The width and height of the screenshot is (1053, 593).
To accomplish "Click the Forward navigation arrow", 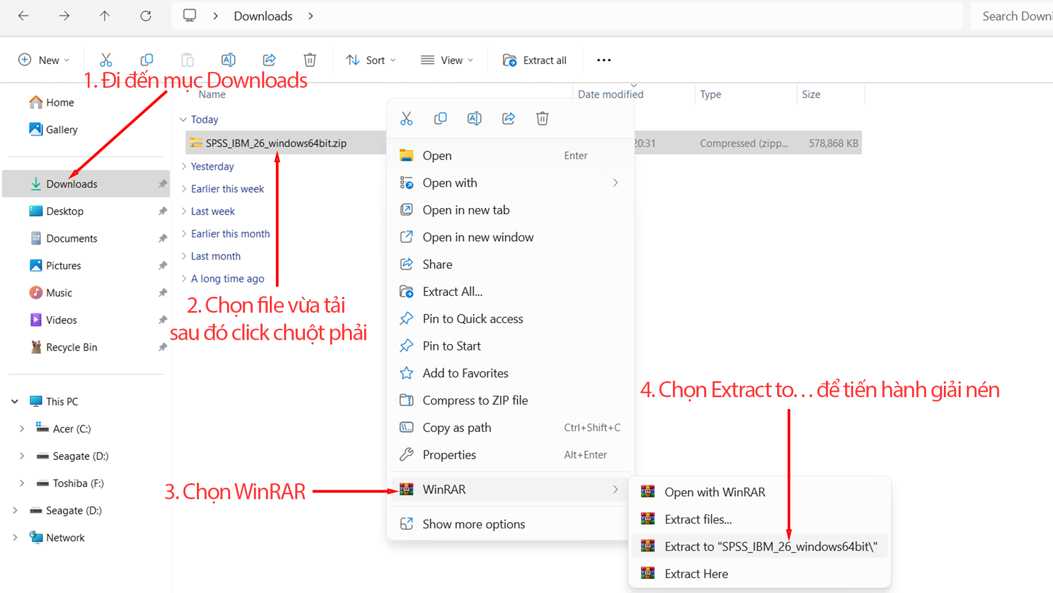I will point(64,16).
